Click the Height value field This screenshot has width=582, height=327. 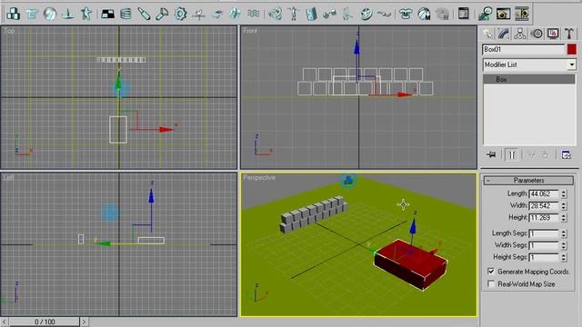[x=544, y=218]
